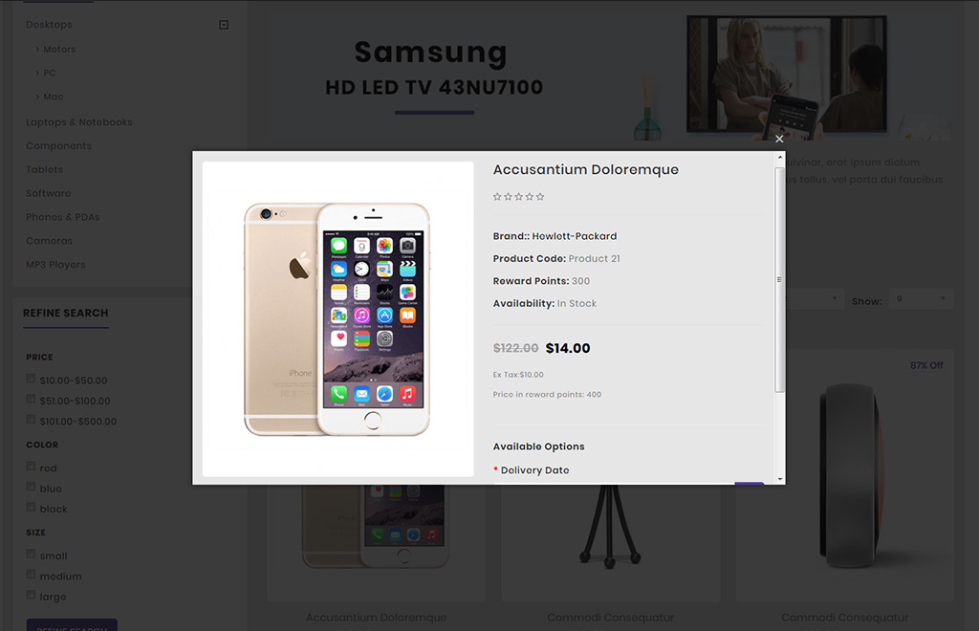Viewport: 979px width, 631px height.
Task: Collapse the Desktops category minus icon
Action: tap(224, 25)
